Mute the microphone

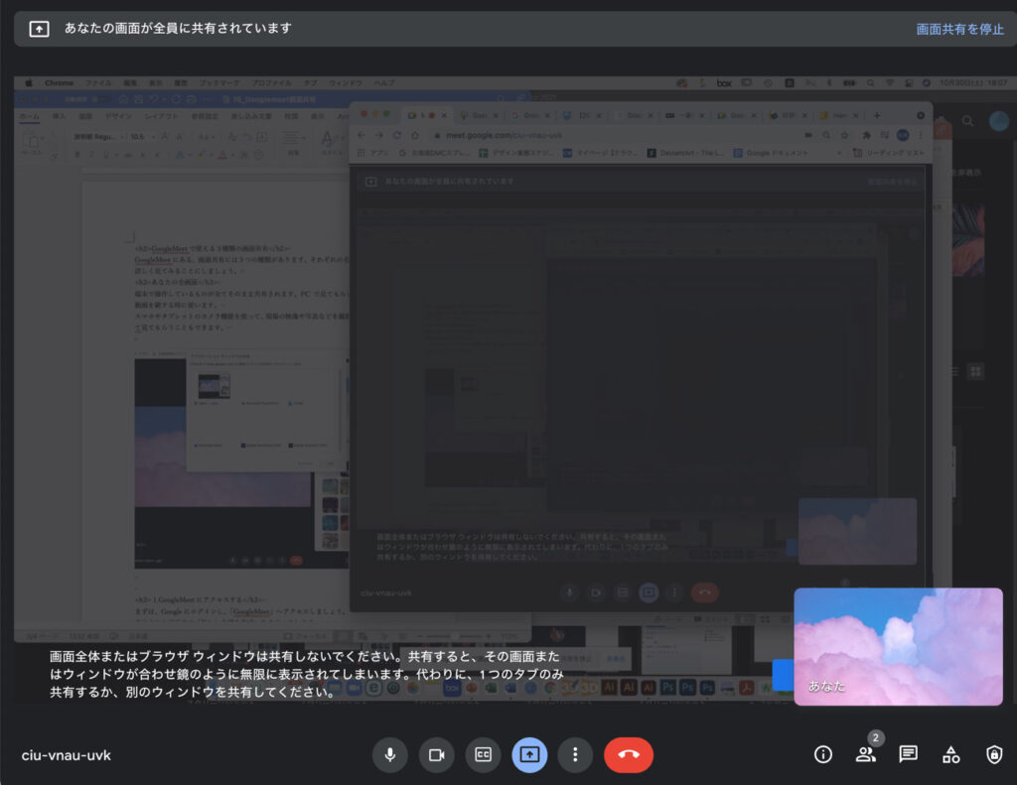[x=389, y=754]
